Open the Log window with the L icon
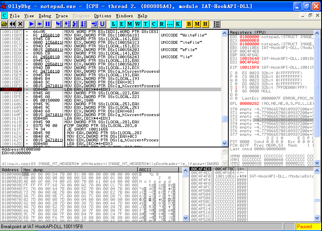322x231 pixels. tap(113, 24)
